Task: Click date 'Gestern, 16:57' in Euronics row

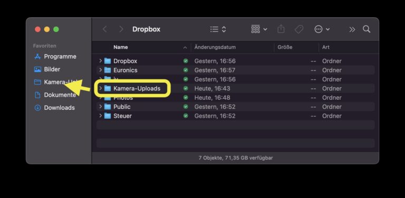Action: click(215, 70)
